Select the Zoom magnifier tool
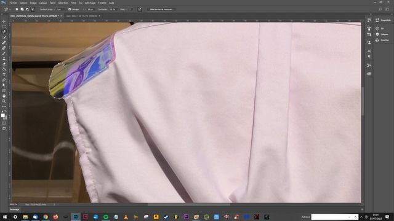The height and width of the screenshot is (221, 394). (x=4, y=101)
